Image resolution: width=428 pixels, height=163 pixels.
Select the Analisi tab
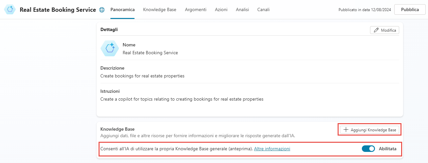(x=242, y=10)
